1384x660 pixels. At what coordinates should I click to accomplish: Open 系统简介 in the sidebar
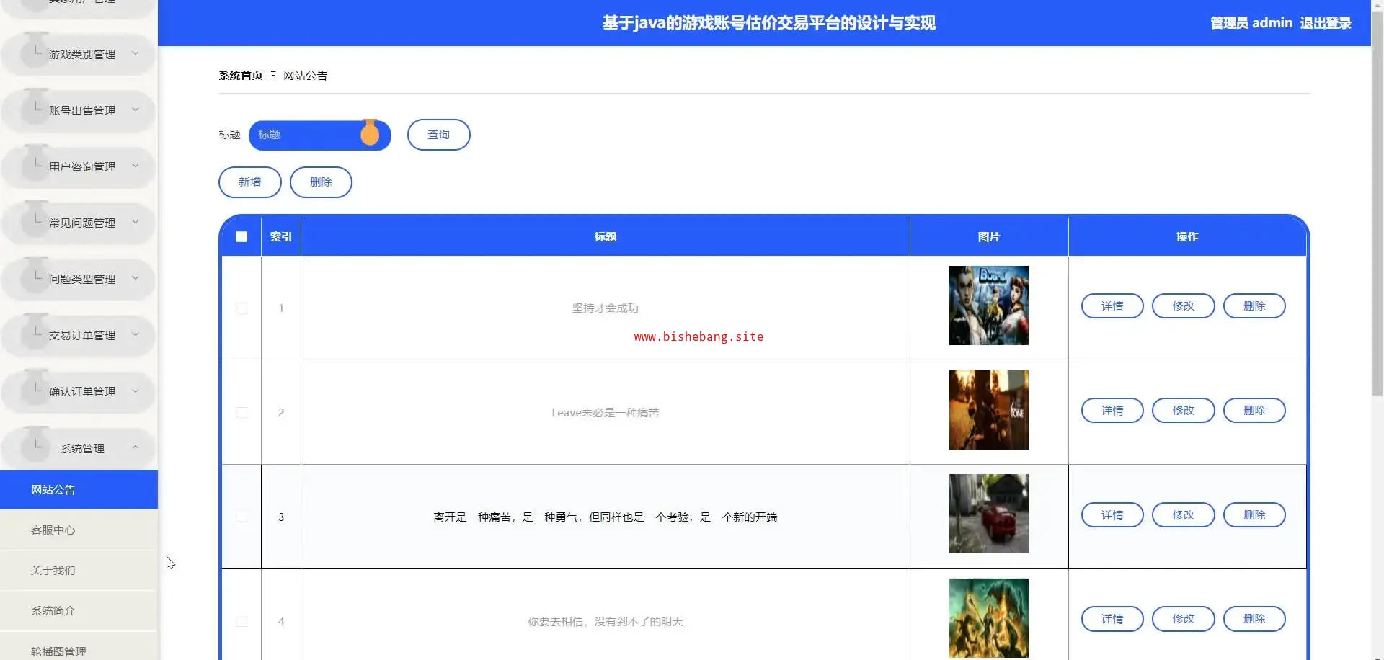tap(79, 611)
